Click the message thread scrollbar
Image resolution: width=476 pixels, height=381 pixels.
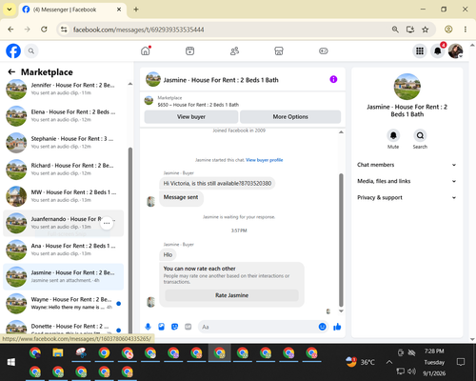point(341,240)
